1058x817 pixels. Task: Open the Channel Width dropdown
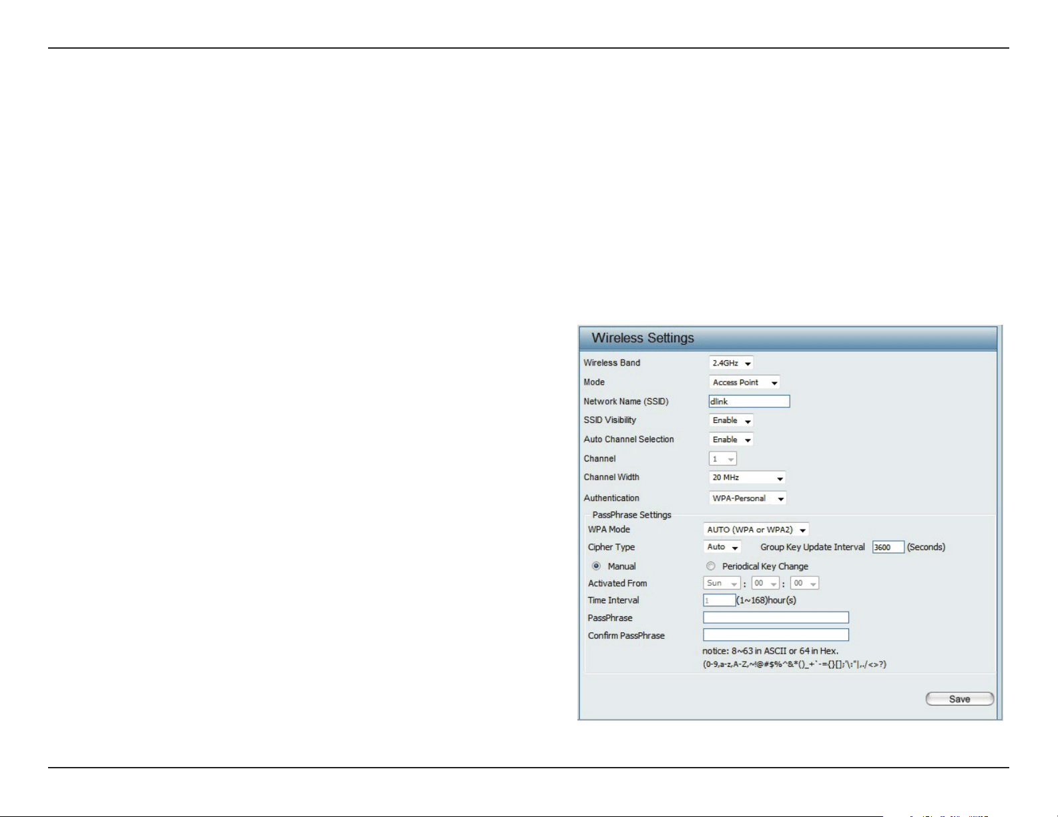click(747, 478)
